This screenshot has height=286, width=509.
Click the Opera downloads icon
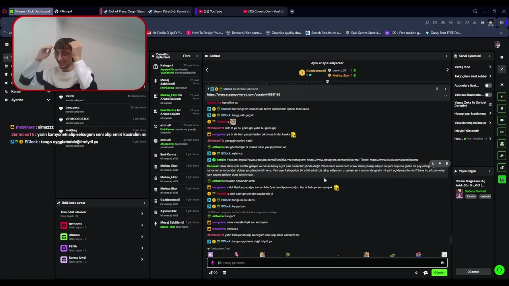(x=475, y=23)
